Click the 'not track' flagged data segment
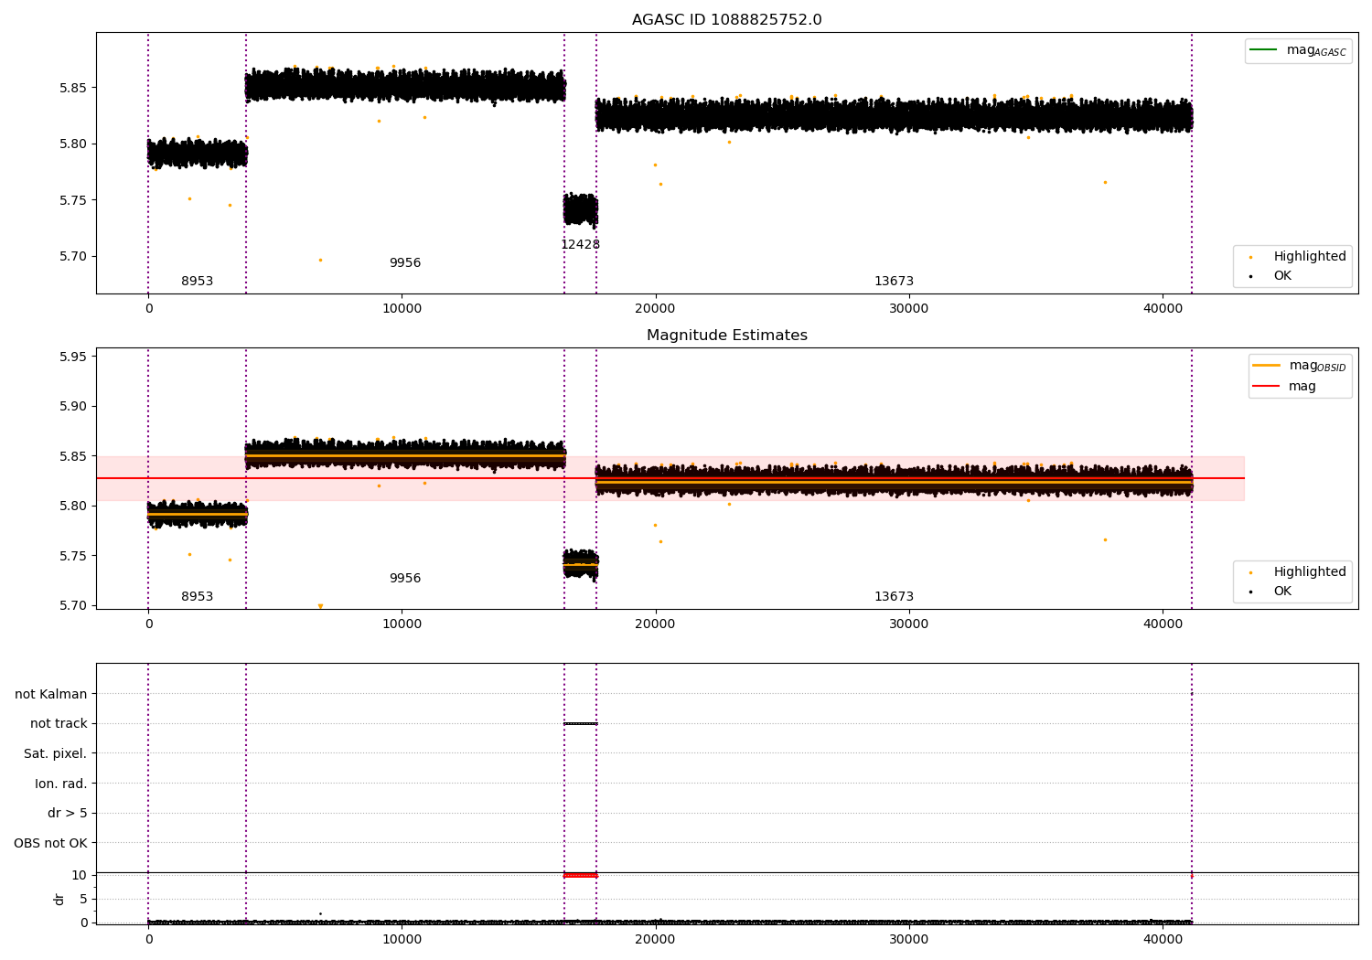The height and width of the screenshot is (960, 1372). pos(580,723)
